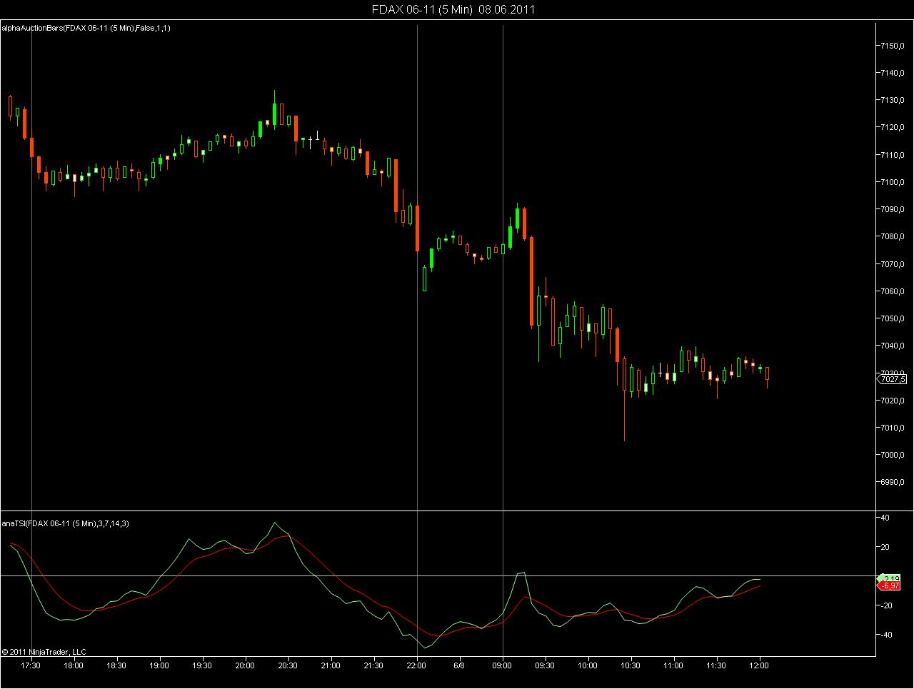Viewport: 914px width, 689px height.
Task: Click the 6990,0 price axis label
Action: (x=893, y=483)
